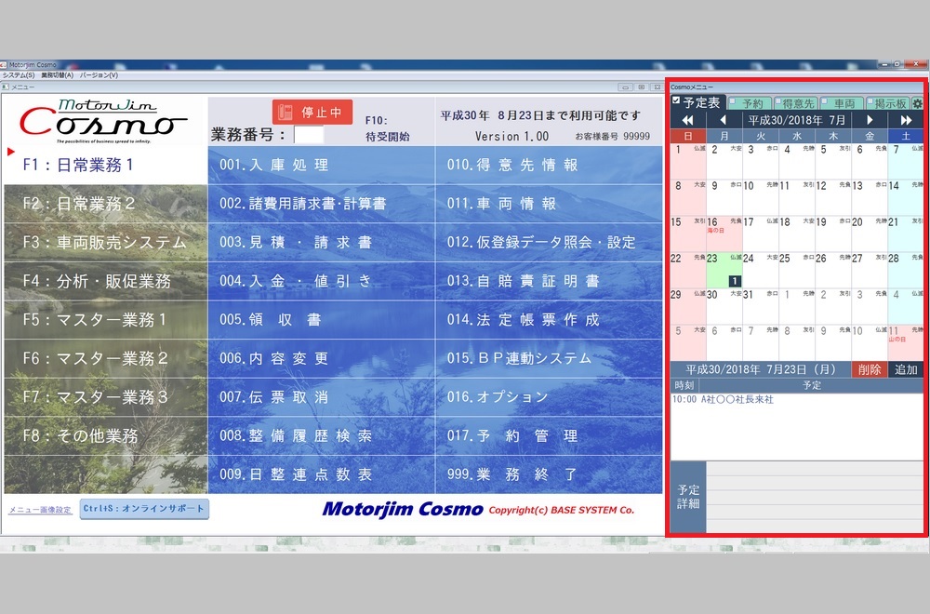This screenshot has width=930, height=614.
Task: Open 012.仮登録データ照会・設定
Action: [550, 242]
